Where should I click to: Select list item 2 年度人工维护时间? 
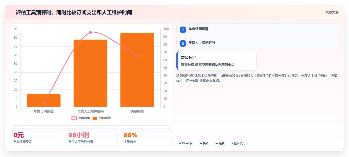click(258, 42)
